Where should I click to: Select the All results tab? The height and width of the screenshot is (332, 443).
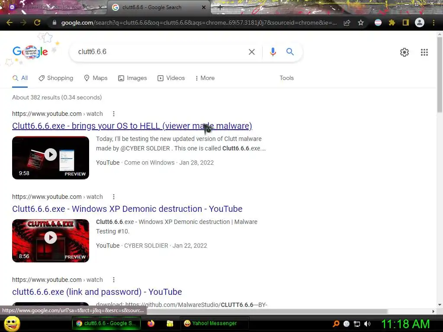click(20, 78)
